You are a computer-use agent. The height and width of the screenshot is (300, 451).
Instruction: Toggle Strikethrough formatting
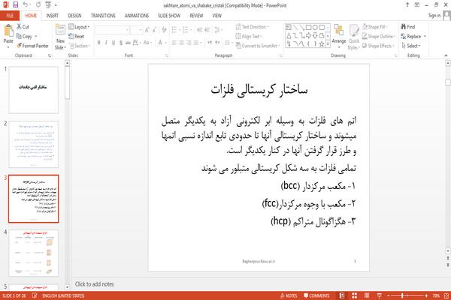128,43
